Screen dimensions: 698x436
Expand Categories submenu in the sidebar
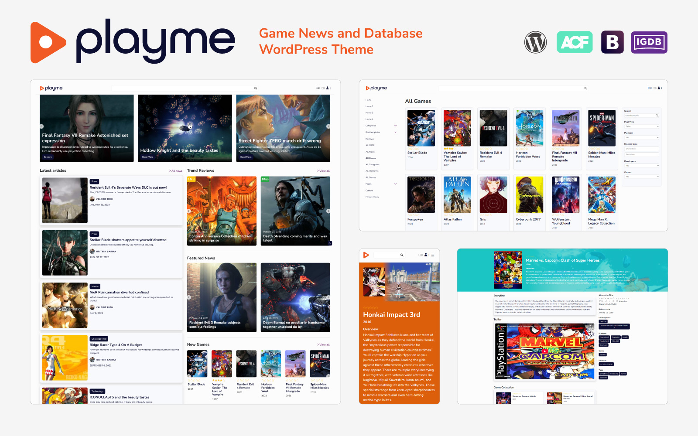pos(395,126)
